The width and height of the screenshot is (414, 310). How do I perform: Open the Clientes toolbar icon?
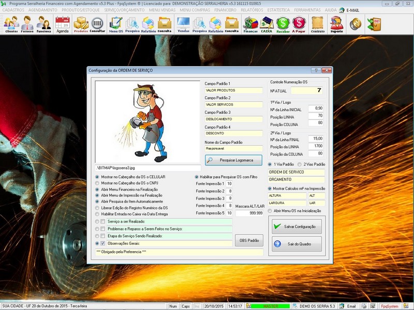pyautogui.click(x=11, y=24)
